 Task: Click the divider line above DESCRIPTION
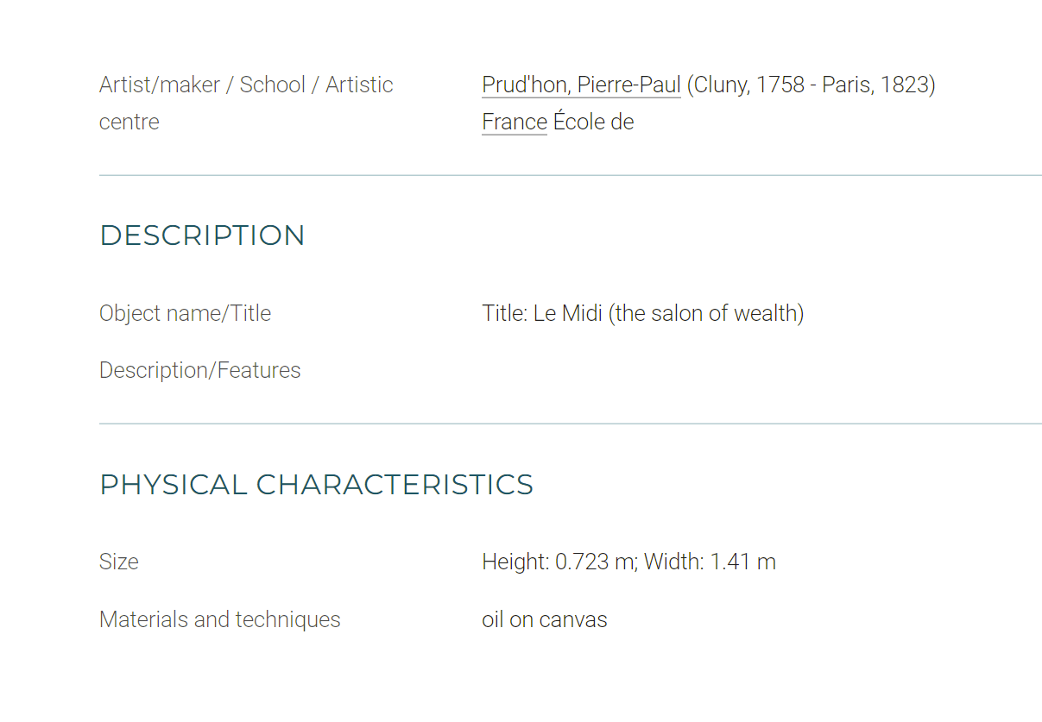(x=571, y=175)
